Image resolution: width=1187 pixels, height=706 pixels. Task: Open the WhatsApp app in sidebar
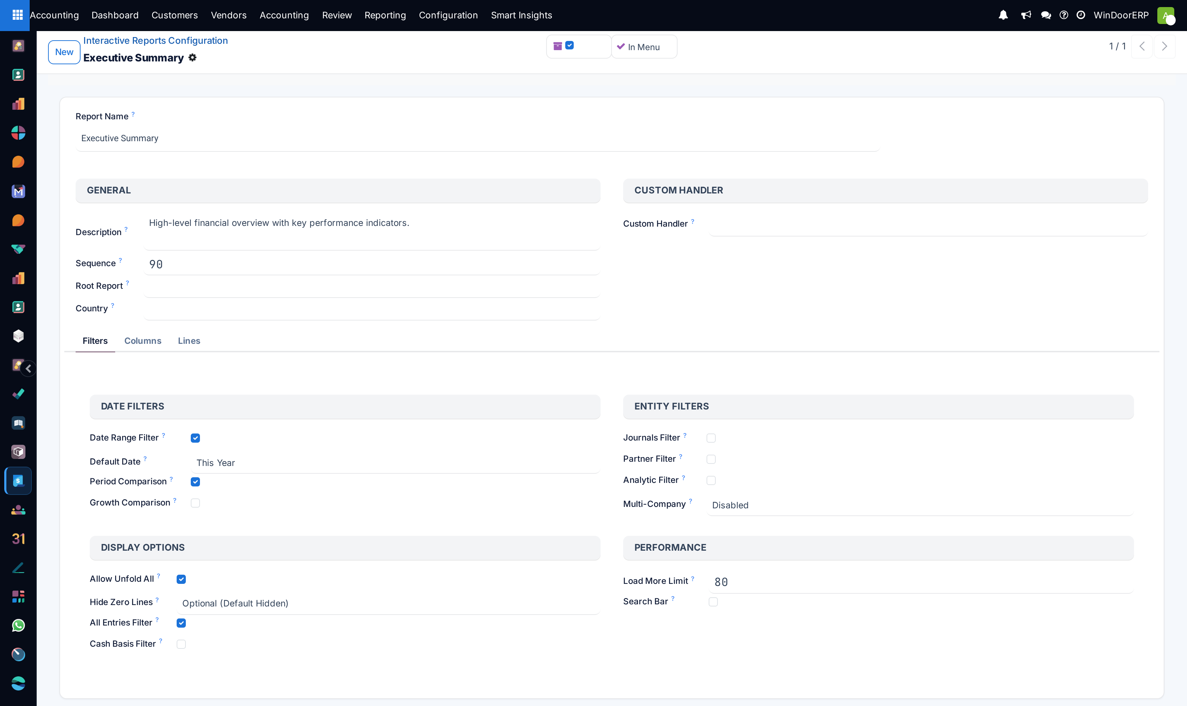click(x=18, y=626)
